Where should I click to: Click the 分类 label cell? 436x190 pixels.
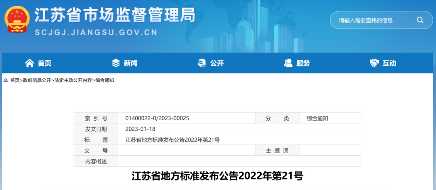[277, 118]
